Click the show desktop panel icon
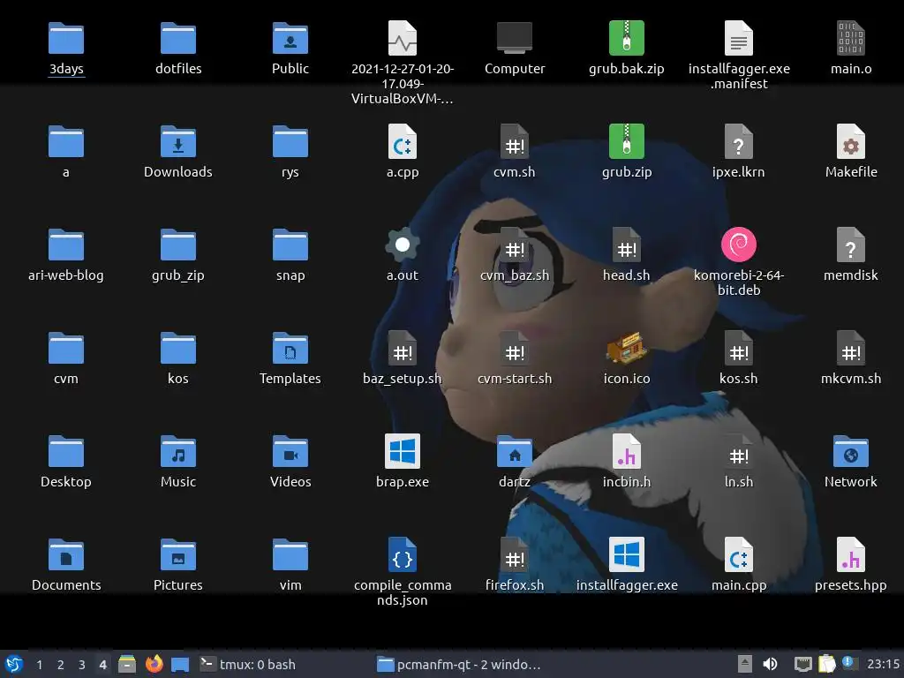904x678 pixels. (180, 665)
